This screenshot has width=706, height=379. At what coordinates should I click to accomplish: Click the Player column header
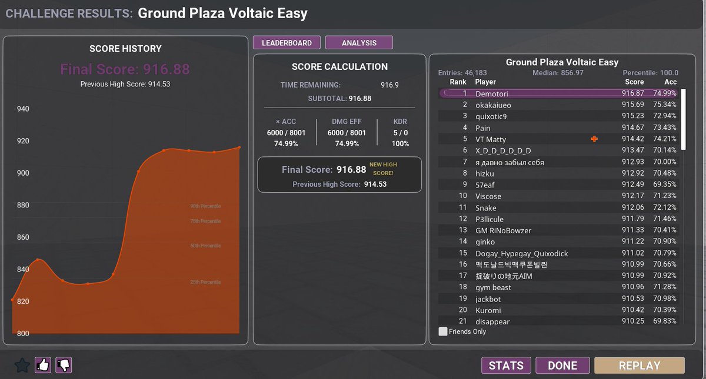tap(485, 82)
